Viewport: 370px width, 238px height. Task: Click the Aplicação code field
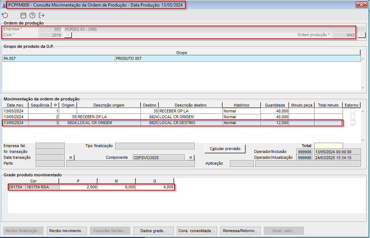(242, 164)
